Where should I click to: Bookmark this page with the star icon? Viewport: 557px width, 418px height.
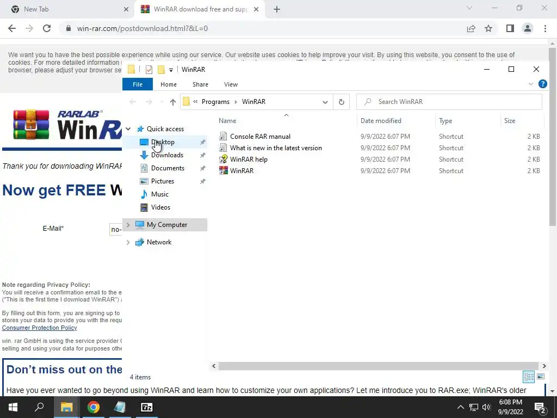click(488, 28)
